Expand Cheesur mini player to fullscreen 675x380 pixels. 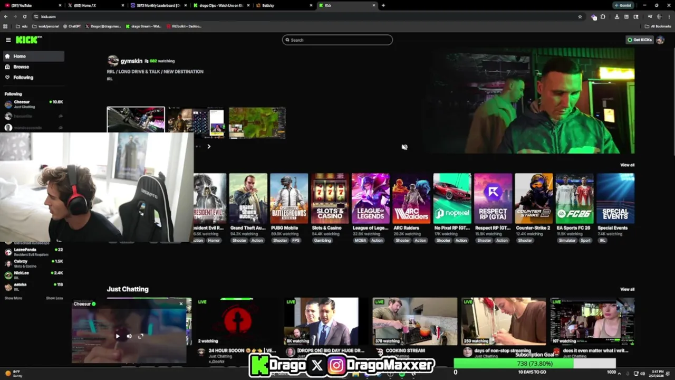pyautogui.click(x=141, y=336)
